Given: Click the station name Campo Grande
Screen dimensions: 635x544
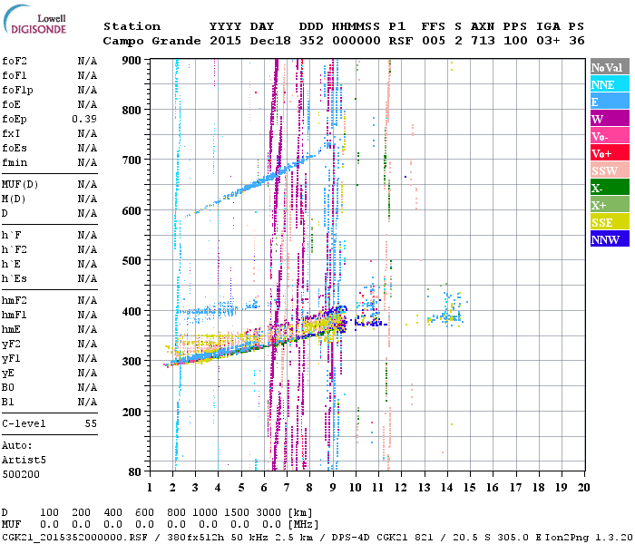Looking at the screenshot, I should 151,41.
